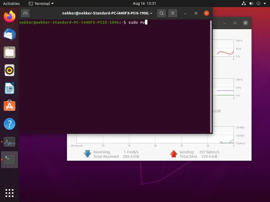The height and width of the screenshot is (202, 270).
Task: Click the '159.4 KiB' value
Action: 209,156
